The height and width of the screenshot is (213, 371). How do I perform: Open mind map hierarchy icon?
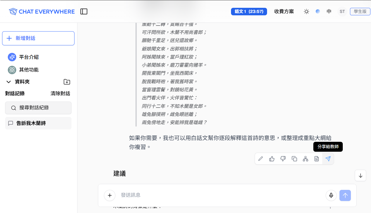coord(306,159)
